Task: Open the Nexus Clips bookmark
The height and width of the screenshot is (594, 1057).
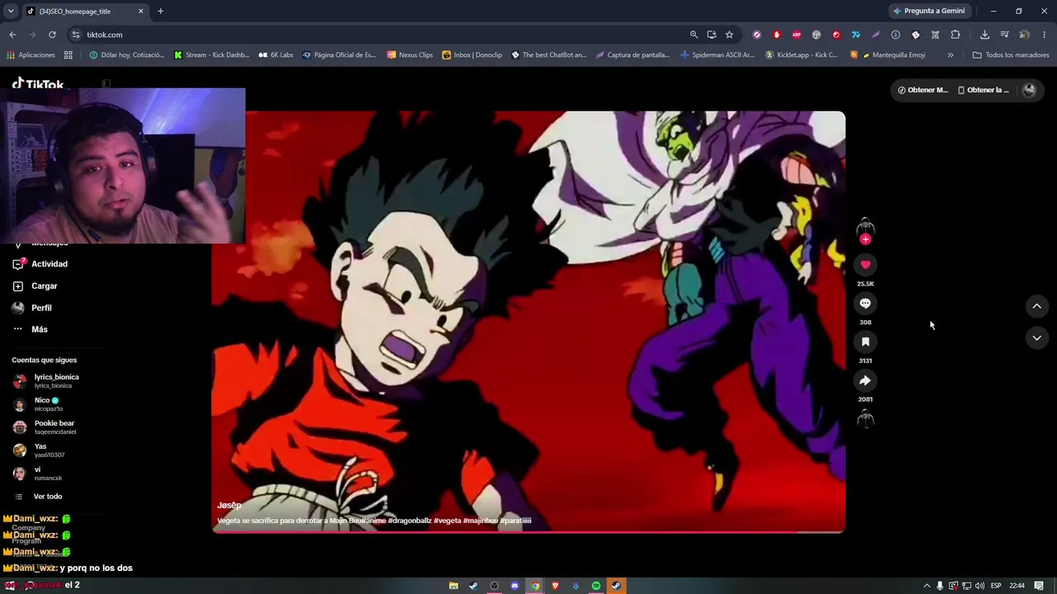Action: [410, 55]
